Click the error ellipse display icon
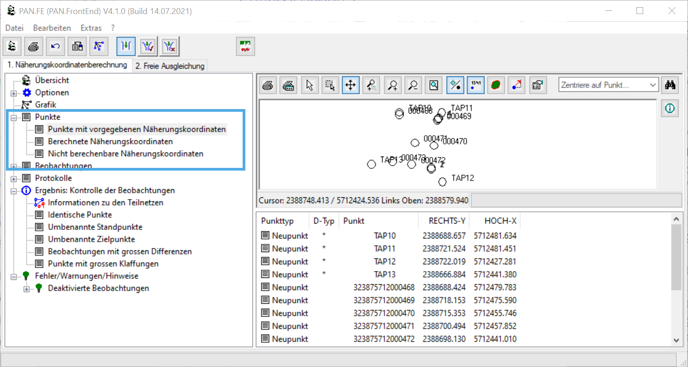This screenshot has height=367, width=688. 496,85
